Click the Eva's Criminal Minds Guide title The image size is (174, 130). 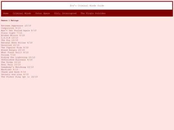pyautogui.click(x=87, y=6)
